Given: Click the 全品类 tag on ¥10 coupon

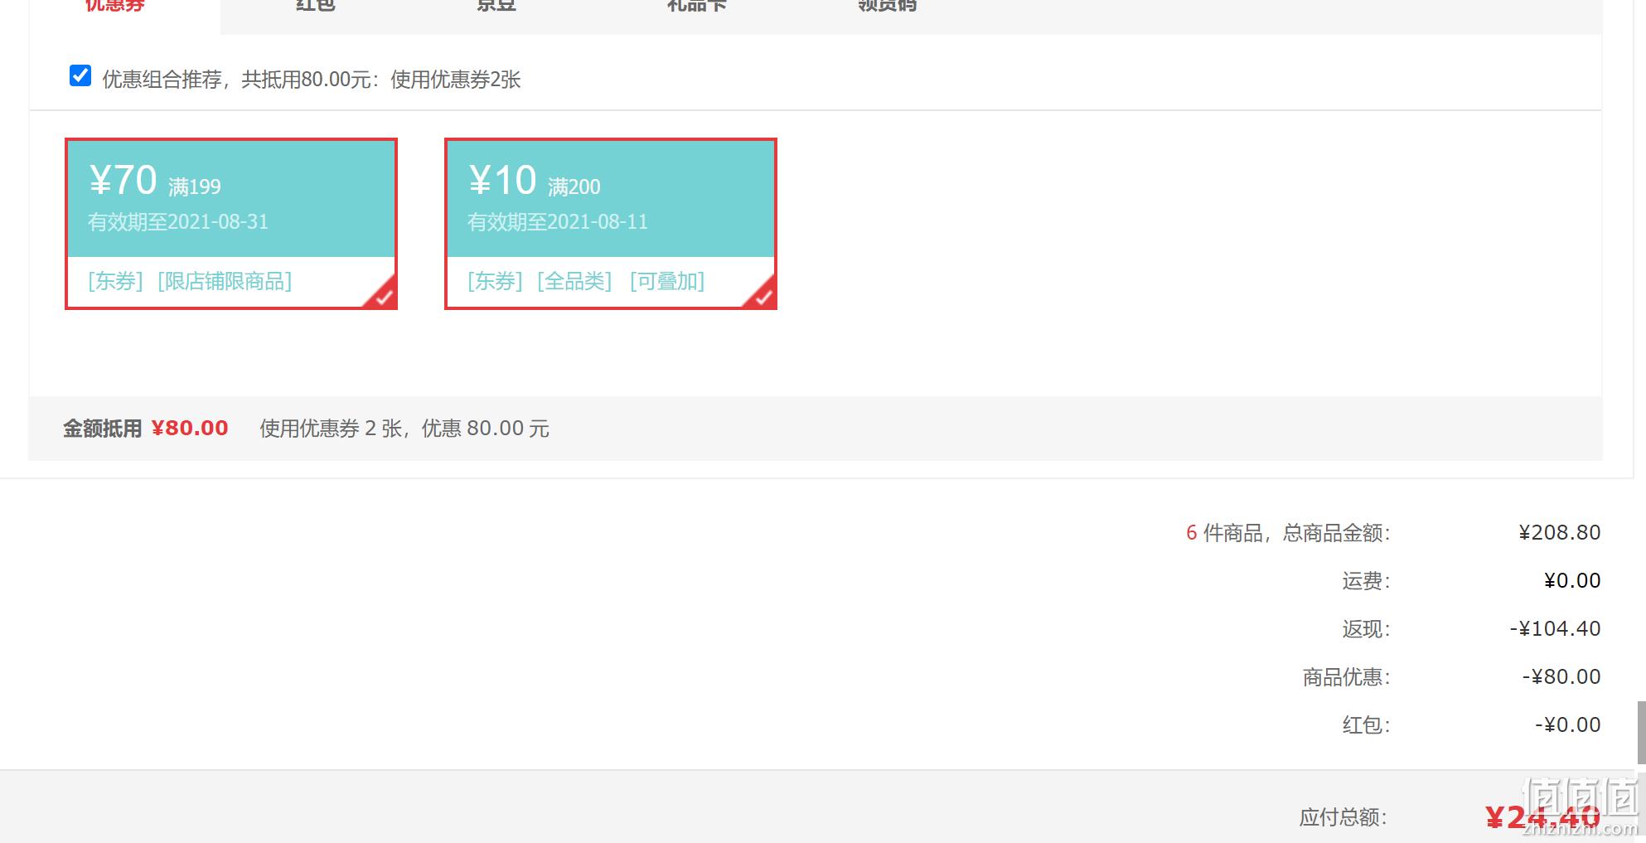Looking at the screenshot, I should pyautogui.click(x=574, y=282).
